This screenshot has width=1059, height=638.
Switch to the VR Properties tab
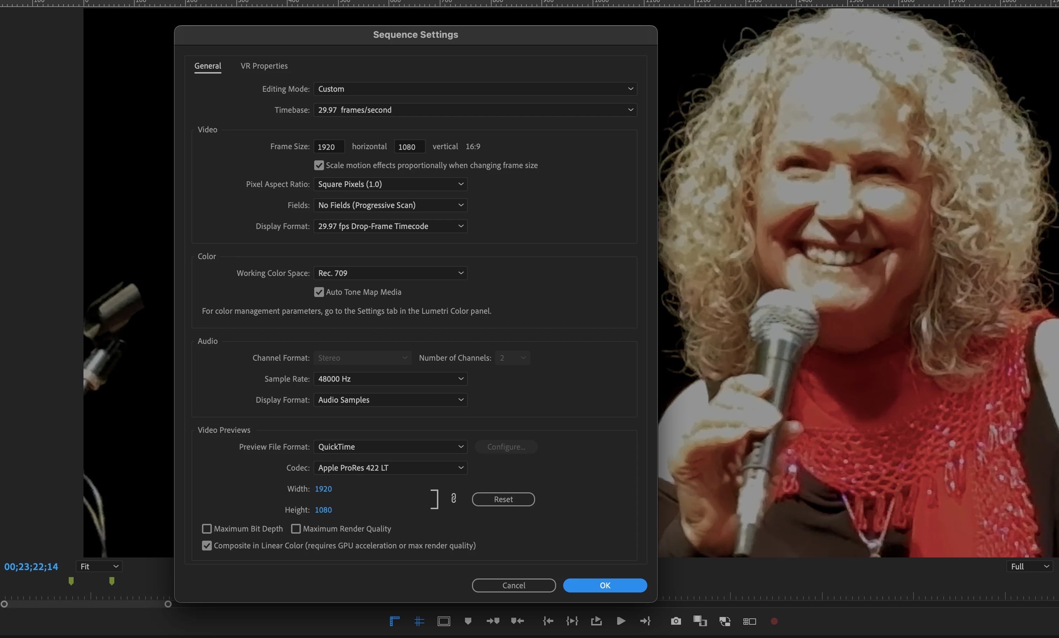pos(264,65)
